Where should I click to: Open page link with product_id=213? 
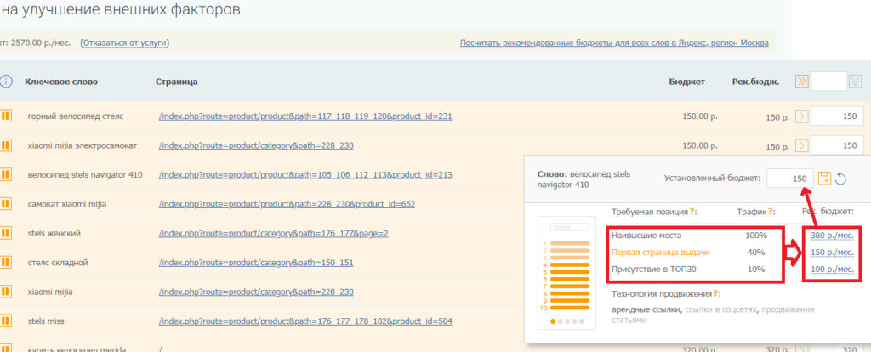click(305, 175)
